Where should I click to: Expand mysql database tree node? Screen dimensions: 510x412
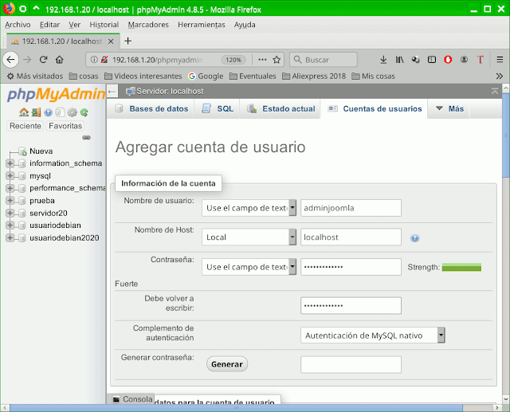10,176
